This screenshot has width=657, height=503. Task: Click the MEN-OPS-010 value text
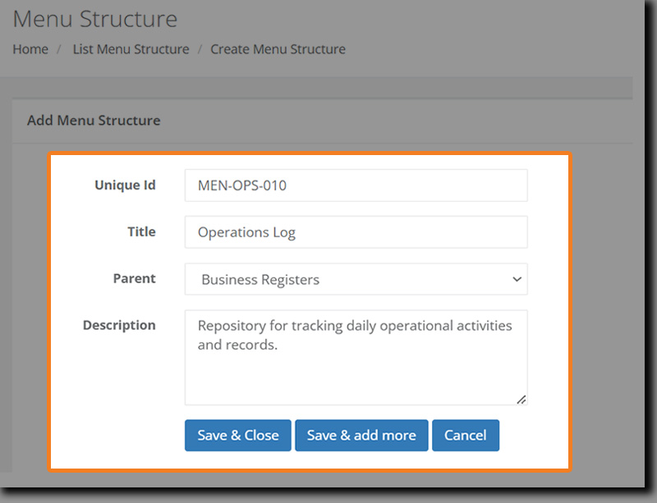(242, 185)
